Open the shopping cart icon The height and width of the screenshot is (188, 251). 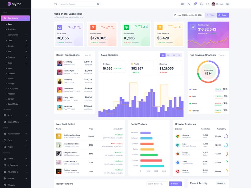coord(195,4)
